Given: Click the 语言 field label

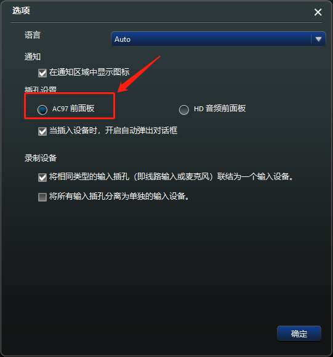Looking at the screenshot, I should tap(33, 35).
